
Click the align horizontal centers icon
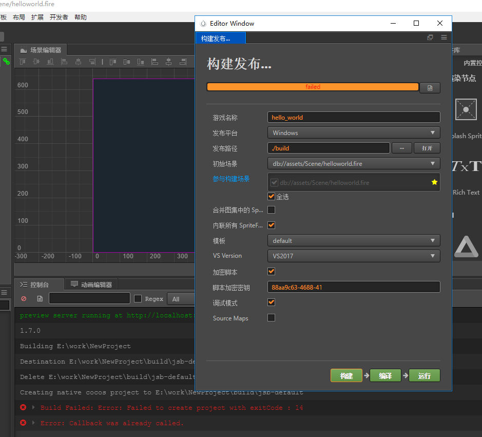point(78,62)
